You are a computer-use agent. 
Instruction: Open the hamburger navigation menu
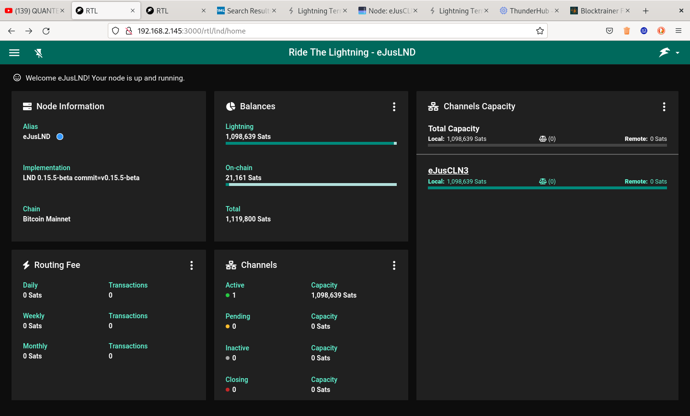tap(14, 53)
